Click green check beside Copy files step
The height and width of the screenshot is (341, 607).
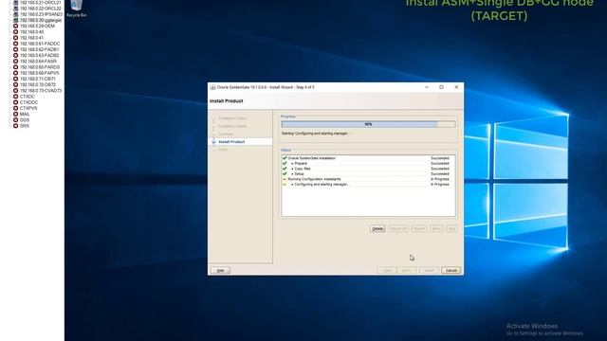pos(285,169)
